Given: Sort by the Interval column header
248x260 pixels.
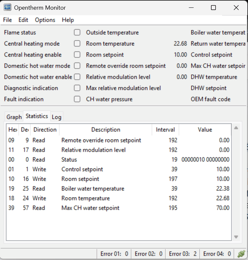Looking at the screenshot, I should point(165,129).
